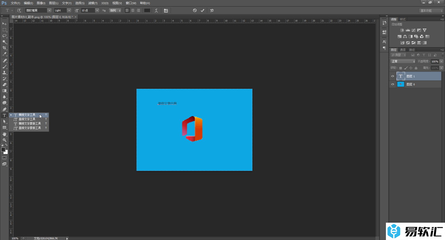Toggle left text alignment
Viewport: 445px width, 240px height.
[x=127, y=10]
